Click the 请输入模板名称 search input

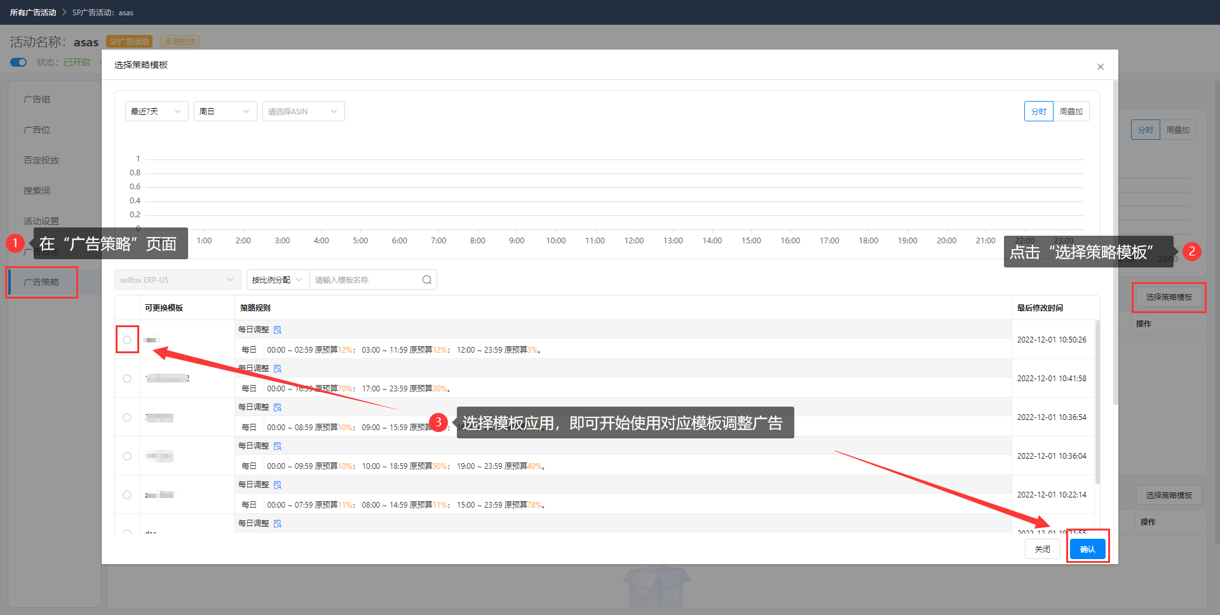[x=365, y=280]
